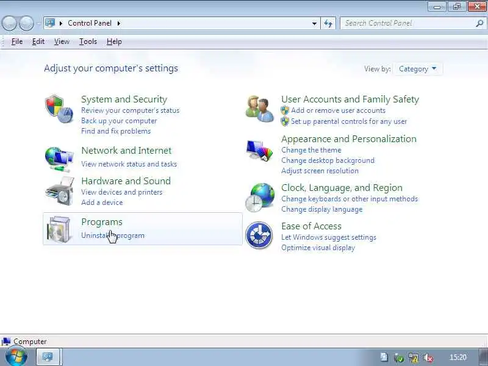Select the Control Panel taskbar button
This screenshot has height=366, width=488.
tap(48, 357)
